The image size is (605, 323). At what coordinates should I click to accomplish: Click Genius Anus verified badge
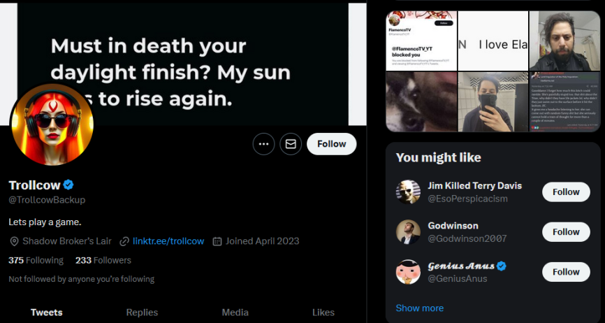pyautogui.click(x=502, y=266)
